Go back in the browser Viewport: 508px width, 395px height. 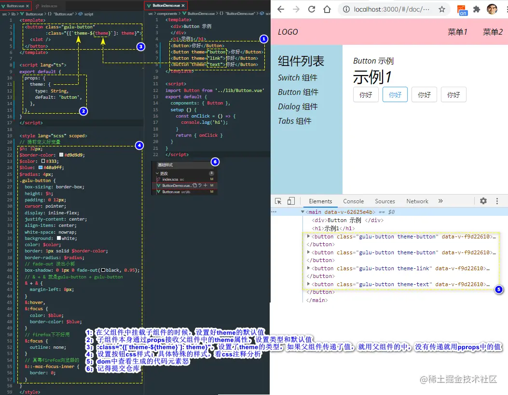[281, 9]
